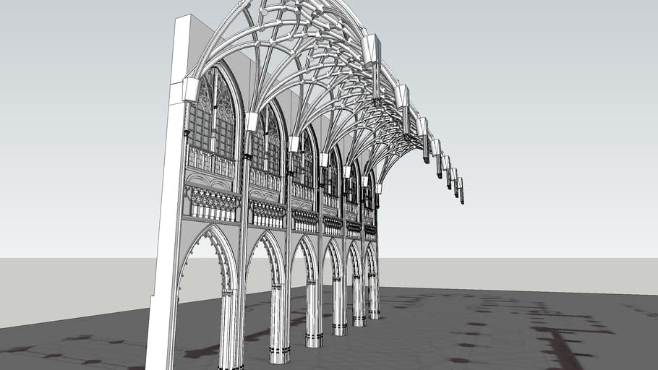
Task: Click the largest hanging white corbel at top
Action: (x=372, y=49)
